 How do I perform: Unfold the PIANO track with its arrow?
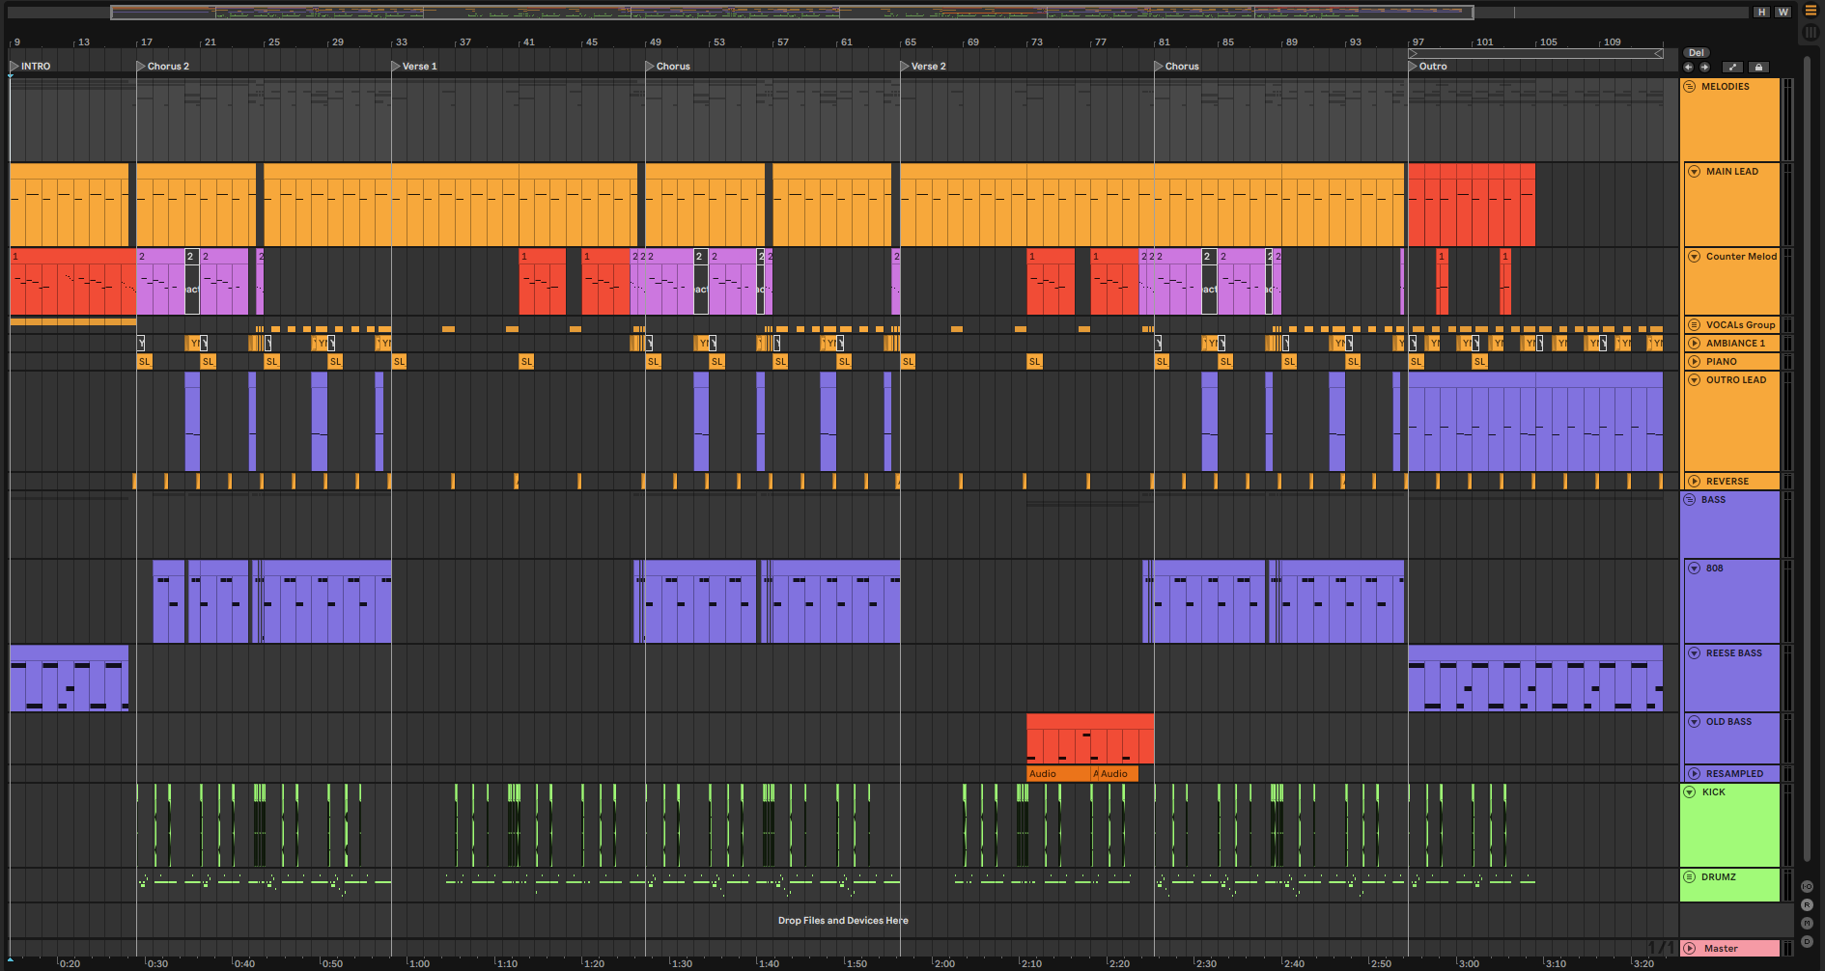pyautogui.click(x=1694, y=362)
